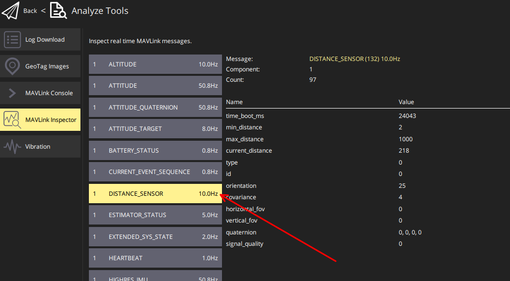Select the ALTITUDE message row
Screen dimensions: 510x281
[155, 64]
